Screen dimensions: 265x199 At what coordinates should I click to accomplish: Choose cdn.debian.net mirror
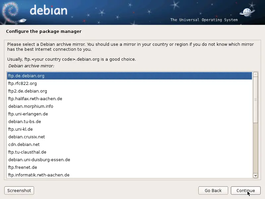(x=130, y=144)
